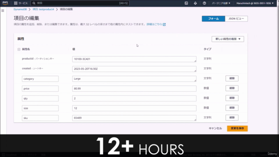The image size is (279, 157).
Task: Open the services grid menu icon
Action: (x=16, y=3)
